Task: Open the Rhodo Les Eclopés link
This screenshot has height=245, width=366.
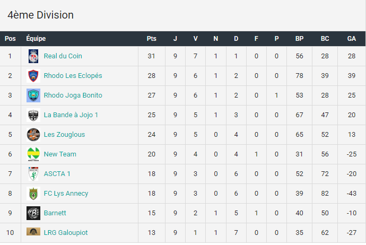Action: point(73,76)
